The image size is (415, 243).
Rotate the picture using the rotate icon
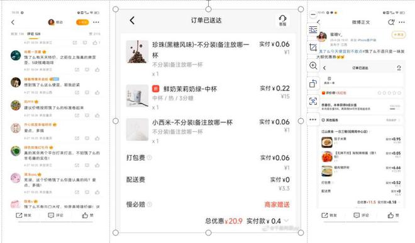click(x=313, y=84)
